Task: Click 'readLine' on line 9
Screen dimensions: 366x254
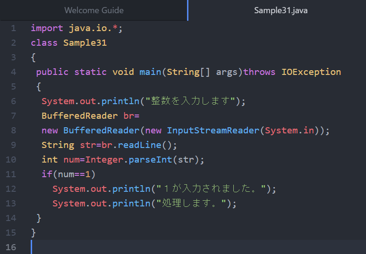Action: [x=139, y=145]
